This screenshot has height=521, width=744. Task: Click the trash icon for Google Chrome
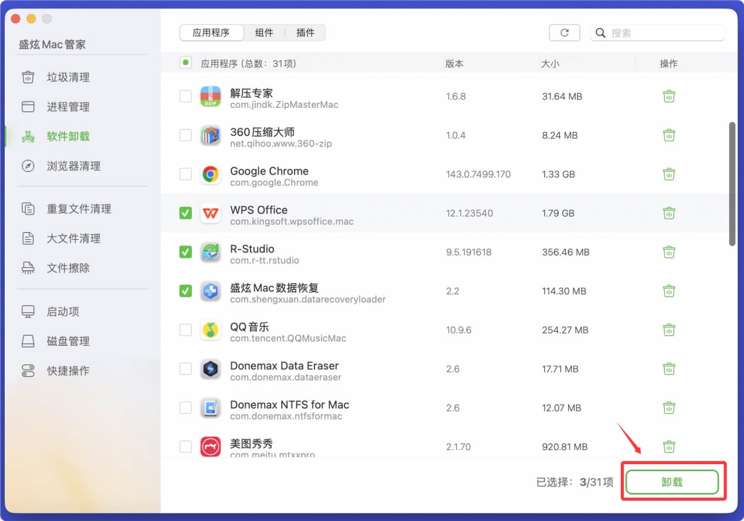(669, 174)
